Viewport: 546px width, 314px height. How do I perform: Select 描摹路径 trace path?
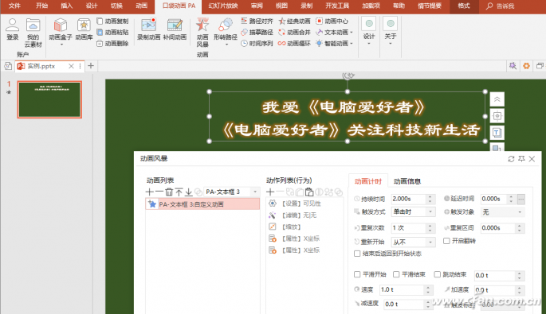257,33
